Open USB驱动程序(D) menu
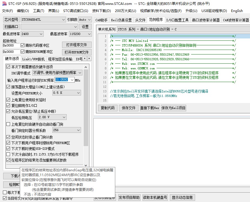Screen dimensions: 250x202 pyautogui.click(x=214, y=11)
